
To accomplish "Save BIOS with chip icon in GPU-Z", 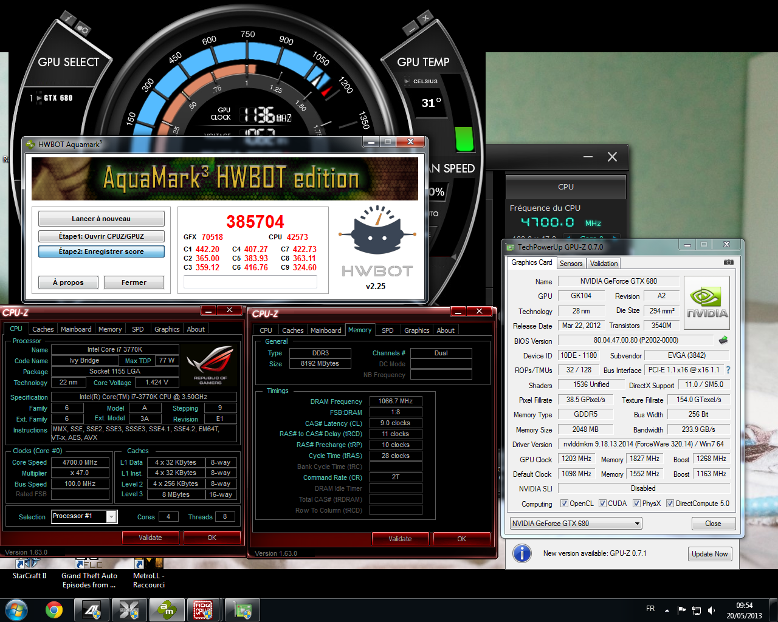I will point(723,340).
